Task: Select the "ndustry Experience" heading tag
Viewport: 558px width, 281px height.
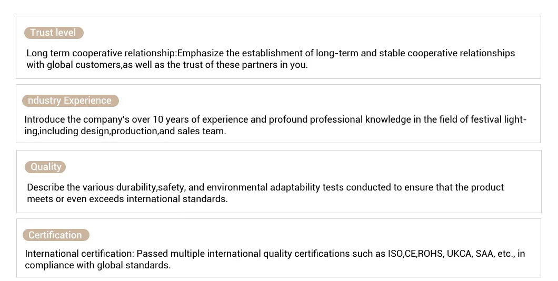Action: point(70,101)
